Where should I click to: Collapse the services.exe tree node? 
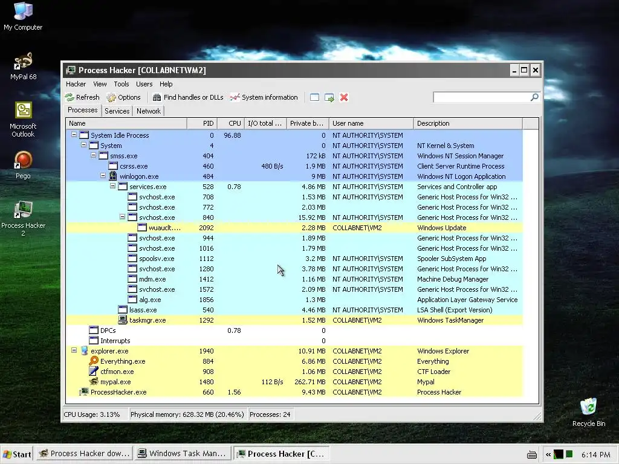point(112,186)
